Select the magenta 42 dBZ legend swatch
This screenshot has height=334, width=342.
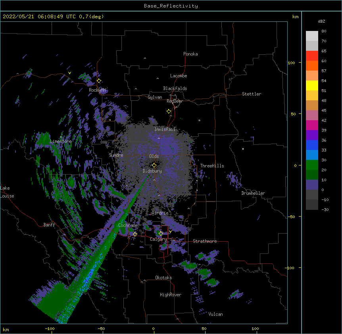coord(312,125)
